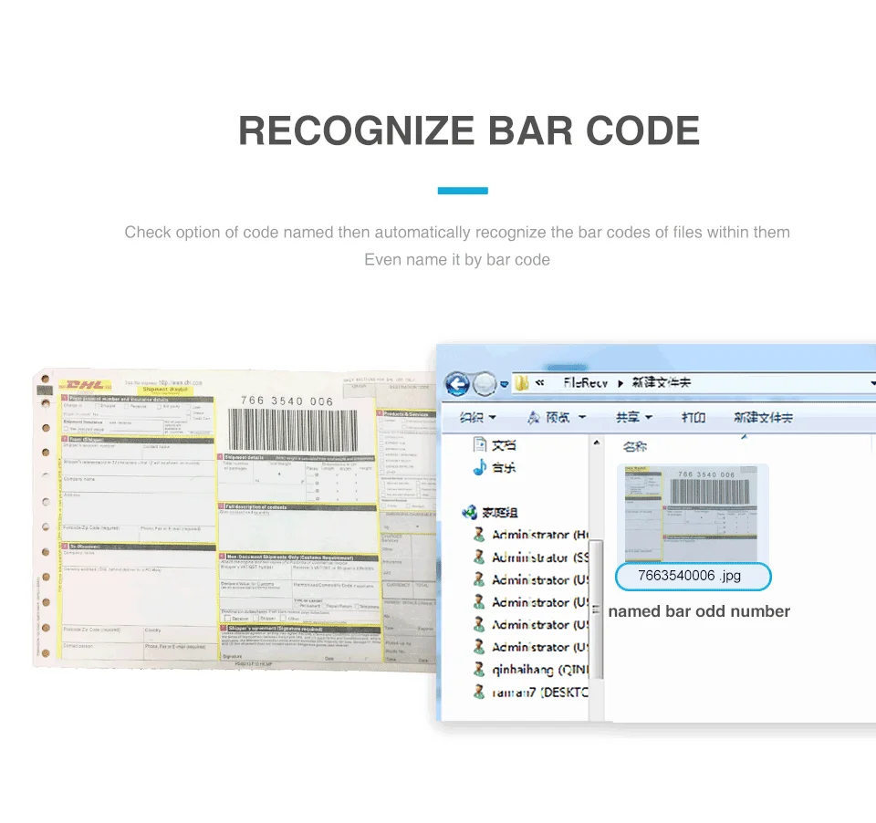The image size is (876, 823).
Task: Open the recent pages arrow beside Forward
Action: click(504, 384)
